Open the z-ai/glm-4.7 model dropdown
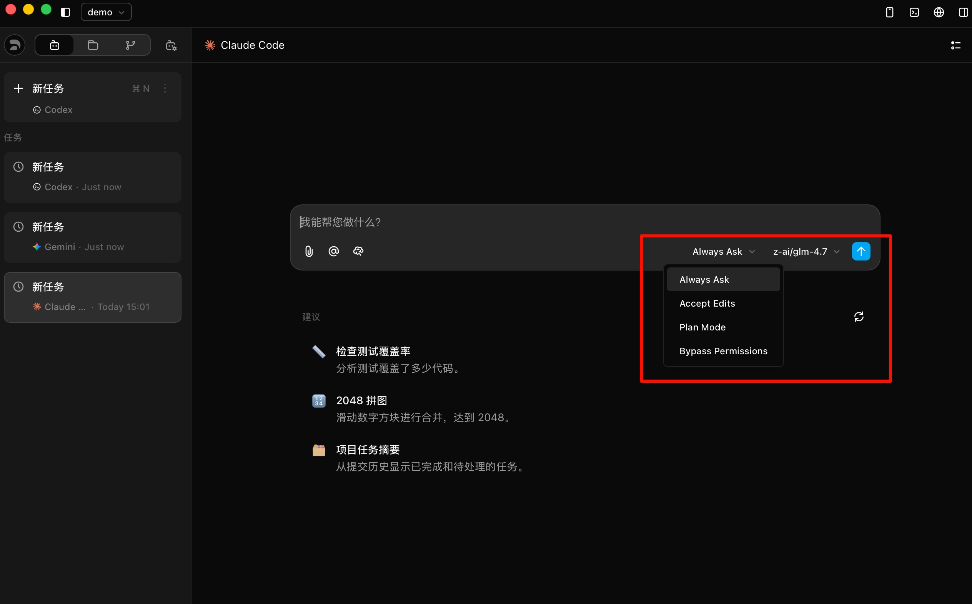This screenshot has width=972, height=604. pyautogui.click(x=806, y=252)
